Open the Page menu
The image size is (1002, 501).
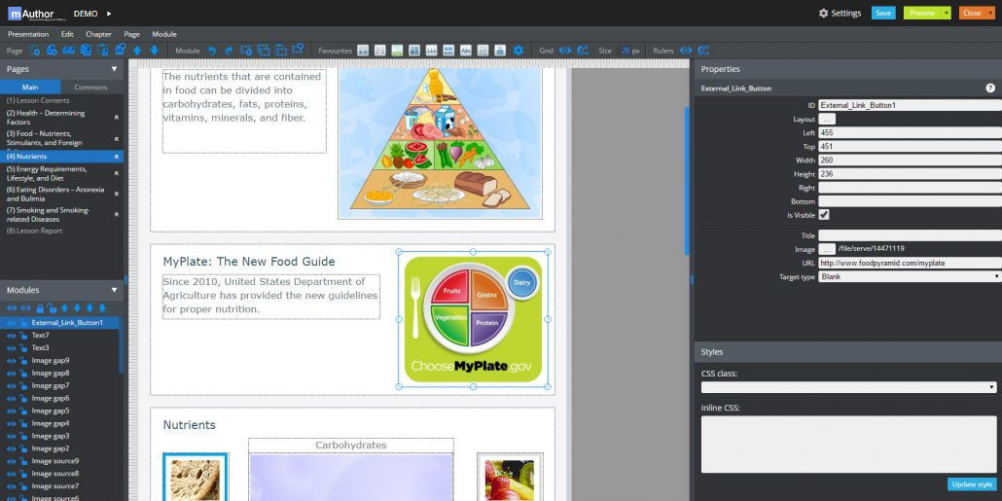click(x=131, y=34)
